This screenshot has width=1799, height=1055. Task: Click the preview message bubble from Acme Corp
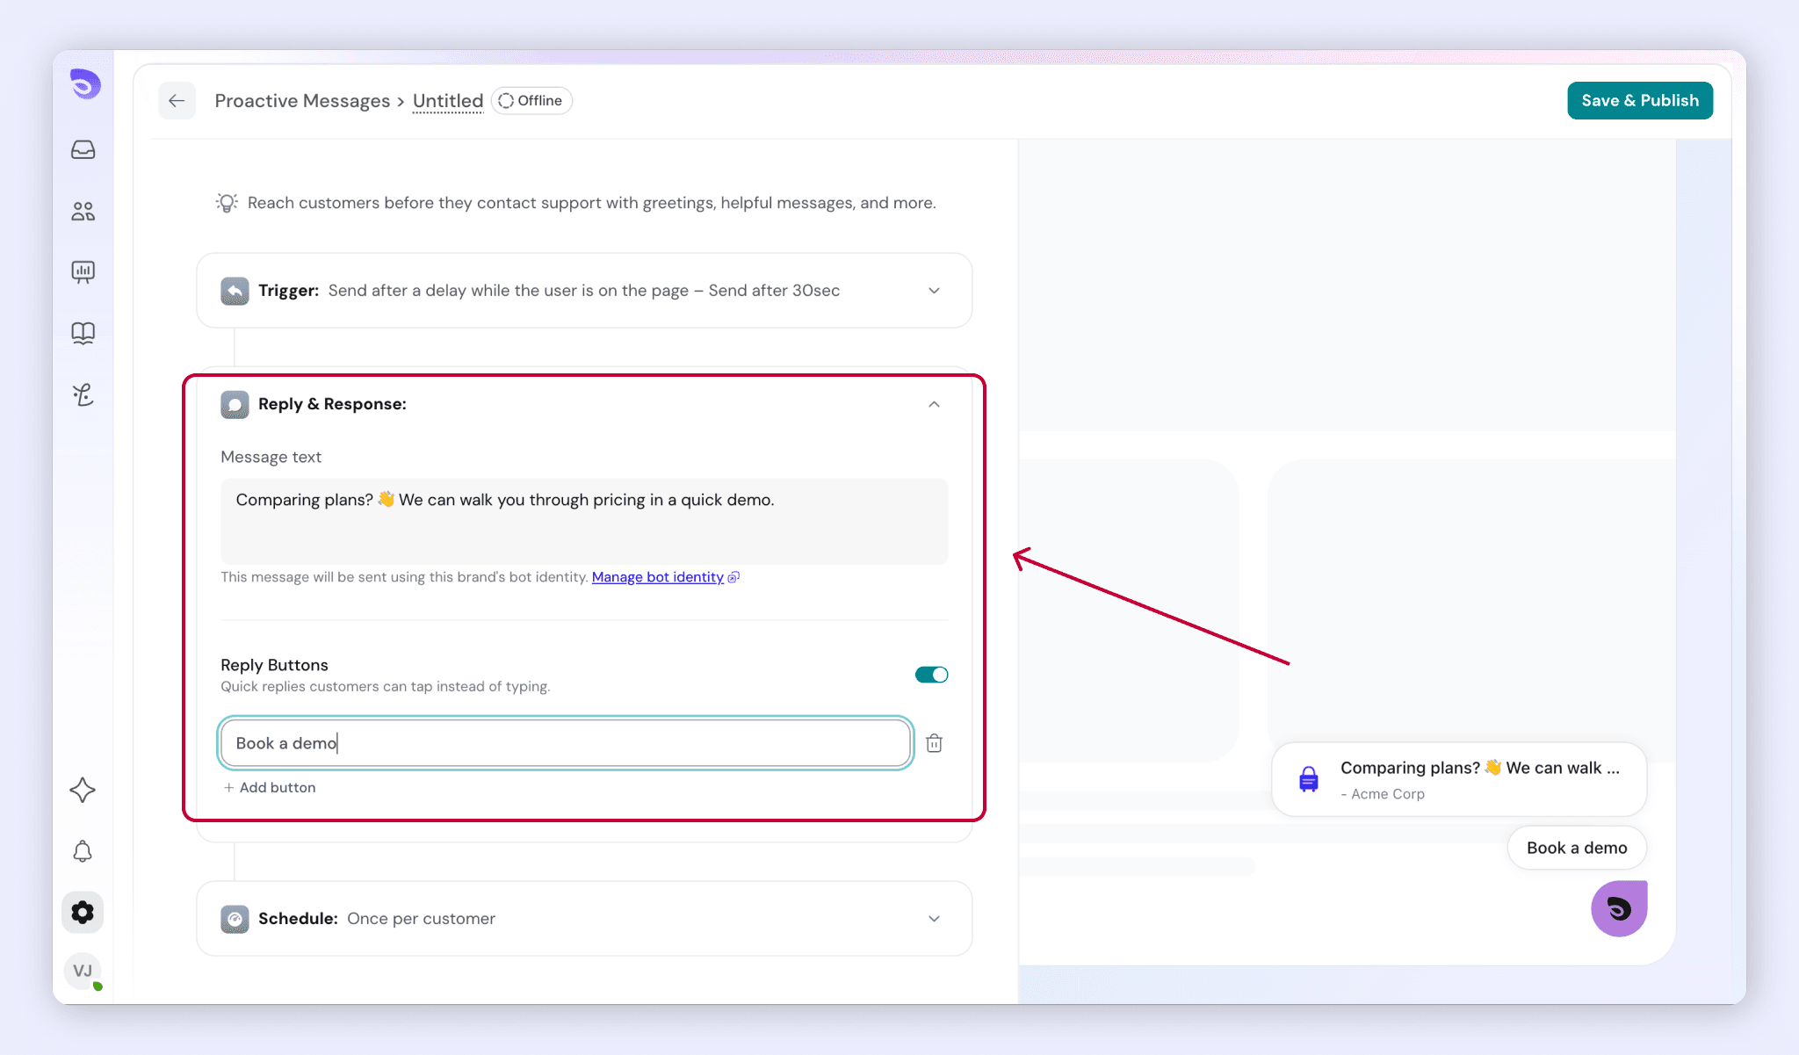pos(1459,779)
